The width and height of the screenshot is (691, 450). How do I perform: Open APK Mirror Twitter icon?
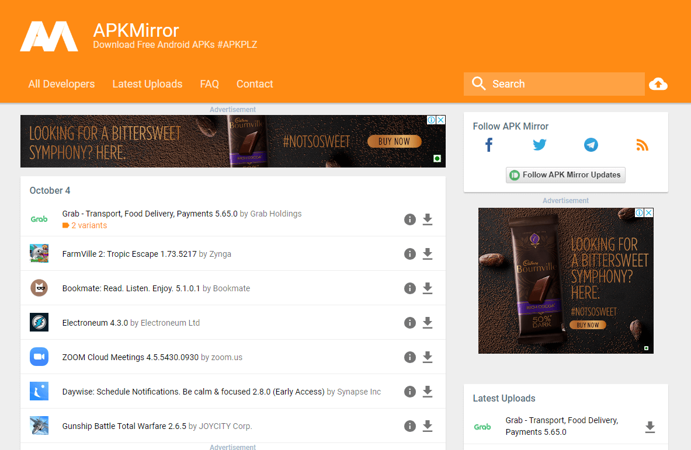(x=539, y=145)
